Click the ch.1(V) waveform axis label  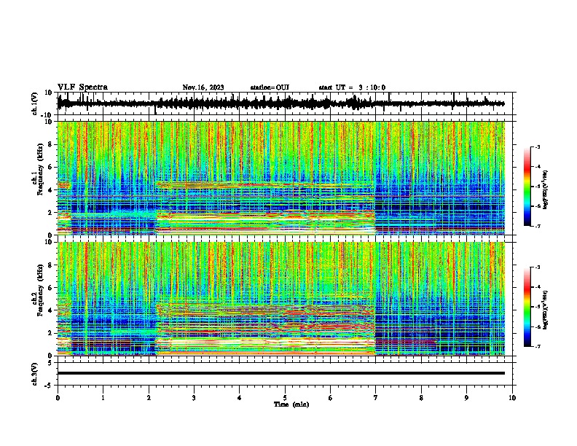point(35,103)
